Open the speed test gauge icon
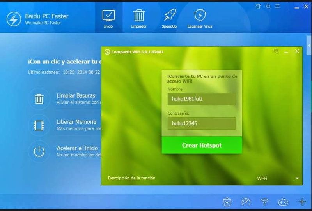The width and height of the screenshot is (312, 211). (x=246, y=202)
